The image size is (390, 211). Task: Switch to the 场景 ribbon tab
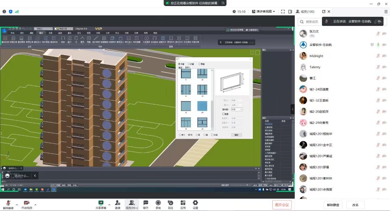[x=51, y=33]
